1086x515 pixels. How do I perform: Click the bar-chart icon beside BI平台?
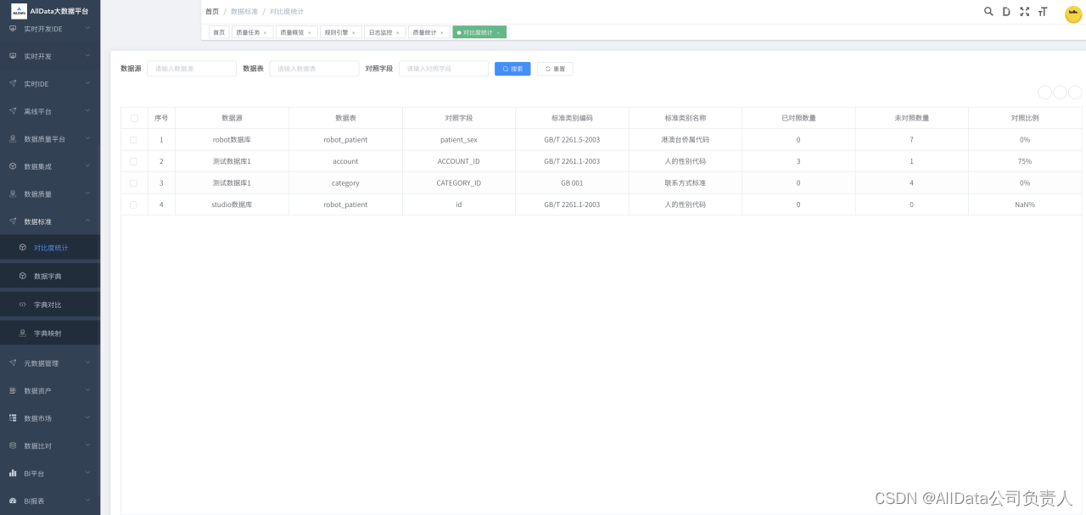(x=13, y=473)
